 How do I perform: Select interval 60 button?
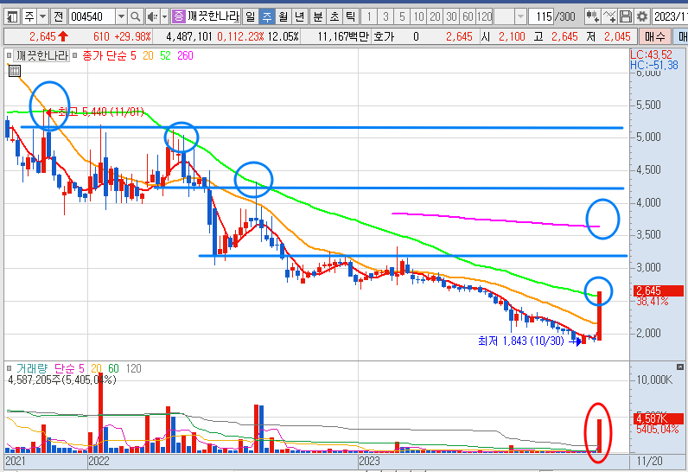click(x=468, y=16)
